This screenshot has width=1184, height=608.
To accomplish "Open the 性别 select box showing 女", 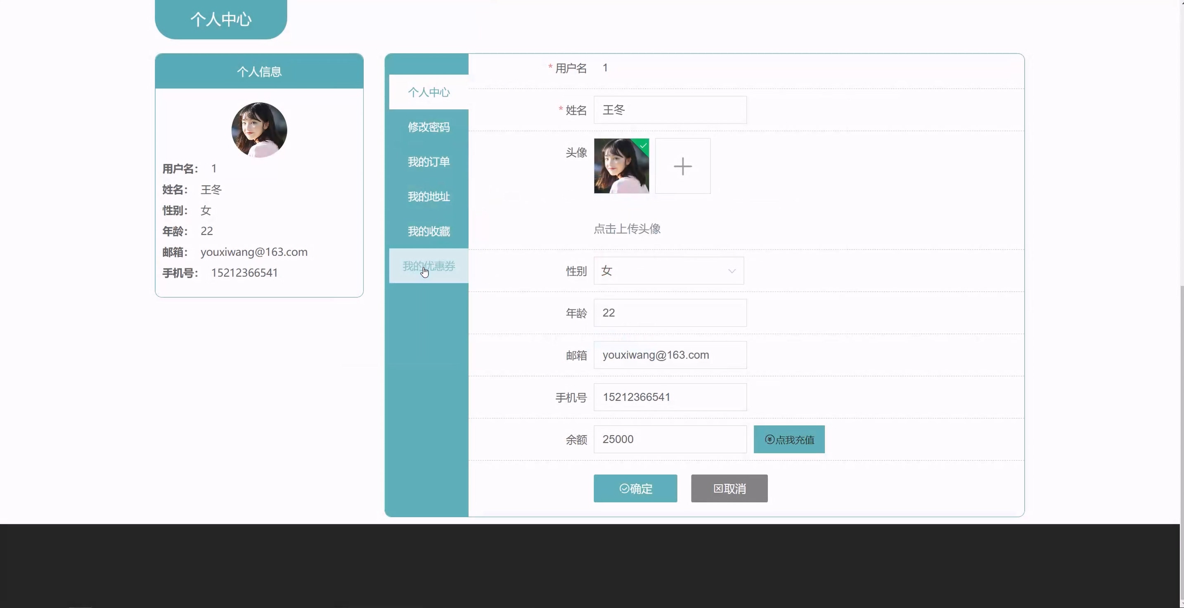I will (662, 271).
